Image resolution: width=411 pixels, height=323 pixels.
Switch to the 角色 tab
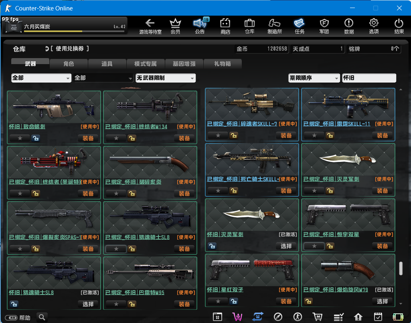tap(69, 63)
